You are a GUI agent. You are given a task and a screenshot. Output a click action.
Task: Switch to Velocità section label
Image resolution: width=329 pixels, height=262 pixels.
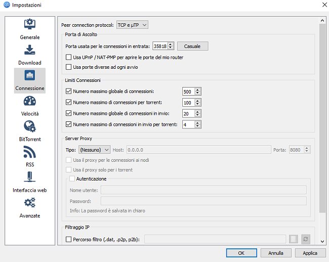pyautogui.click(x=30, y=114)
